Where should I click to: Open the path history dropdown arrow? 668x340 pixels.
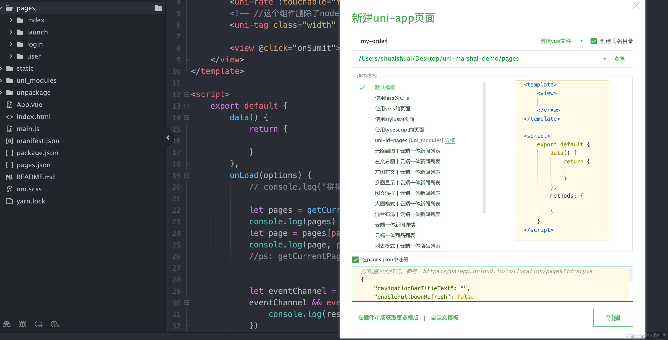604,59
